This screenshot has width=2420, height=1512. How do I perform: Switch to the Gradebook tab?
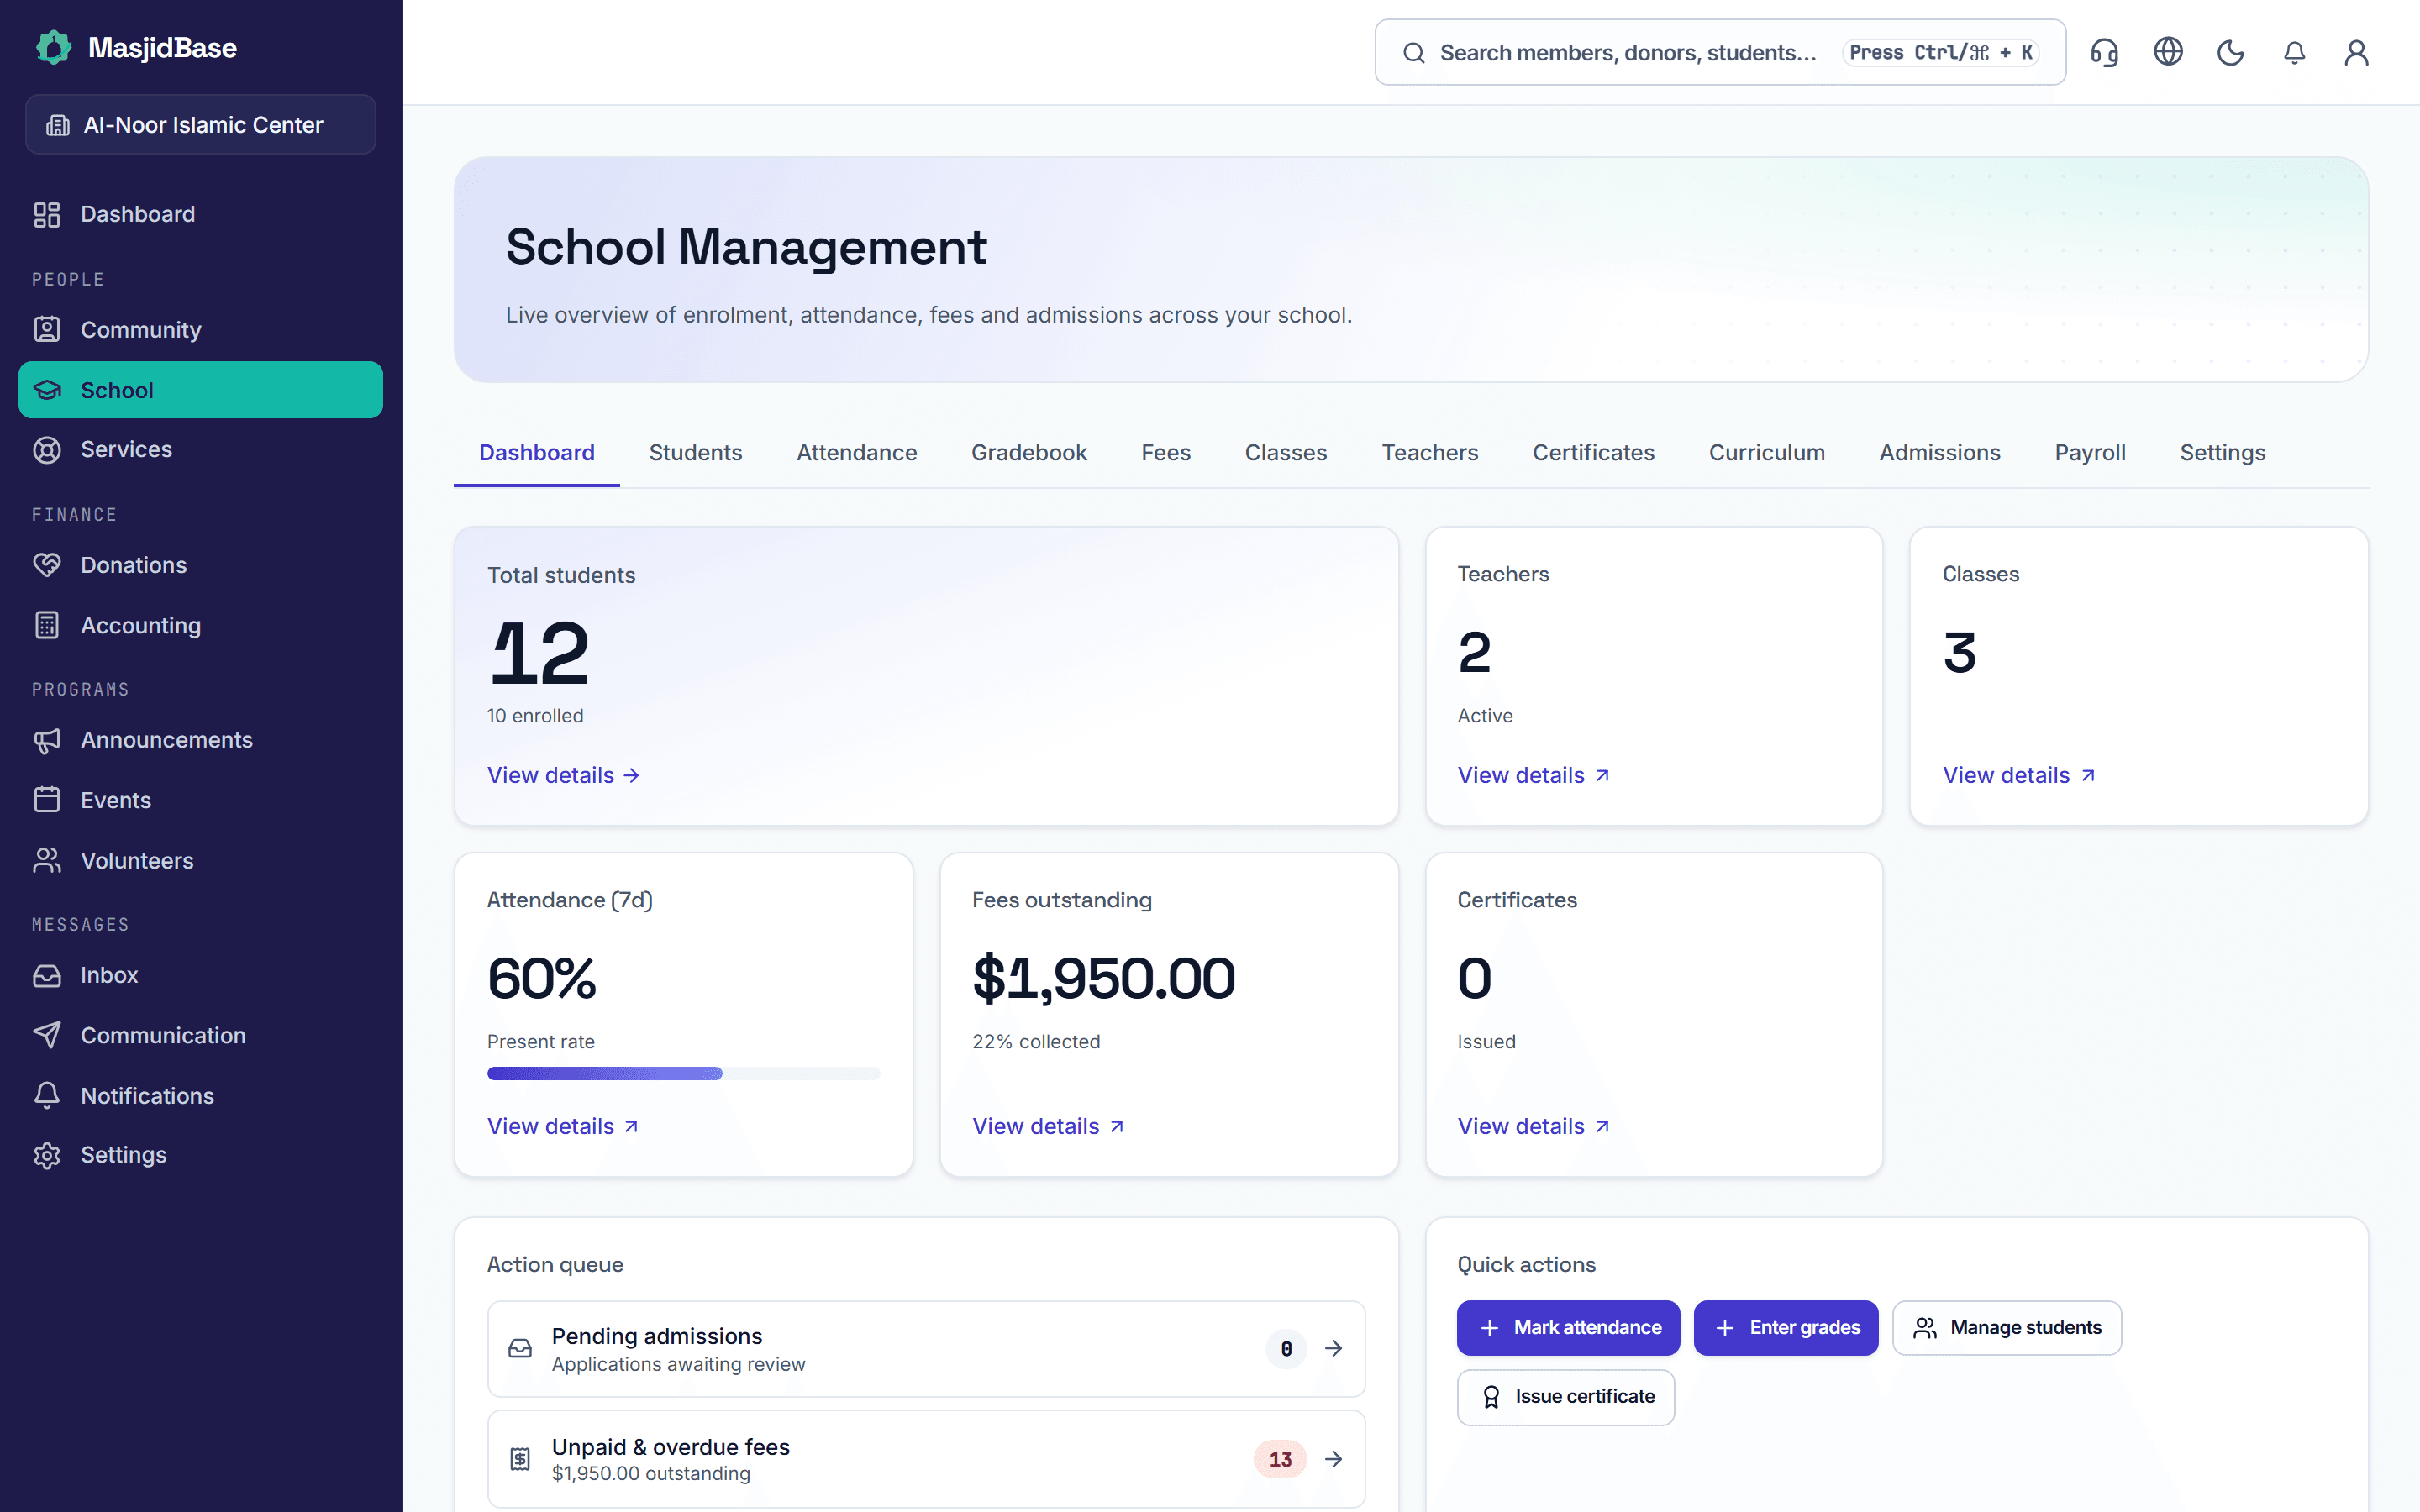pos(1029,453)
